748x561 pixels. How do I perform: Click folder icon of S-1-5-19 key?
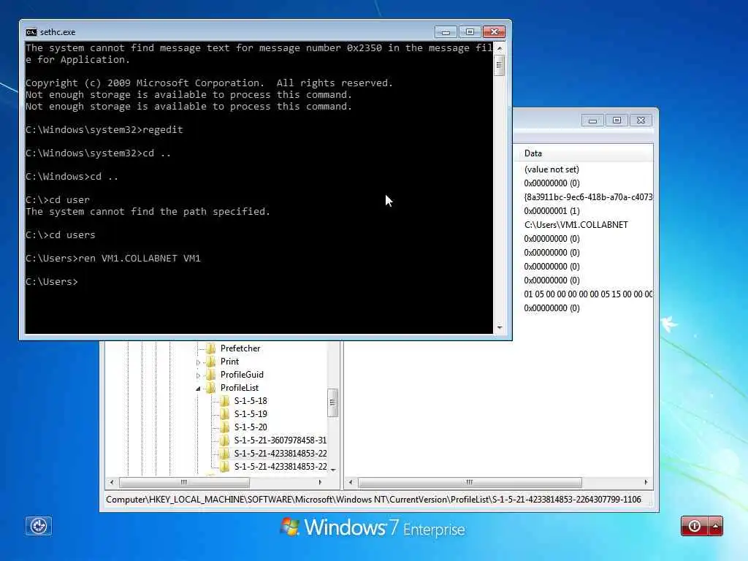tap(225, 414)
